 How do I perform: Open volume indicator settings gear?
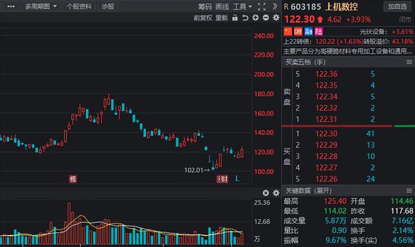point(276,193)
